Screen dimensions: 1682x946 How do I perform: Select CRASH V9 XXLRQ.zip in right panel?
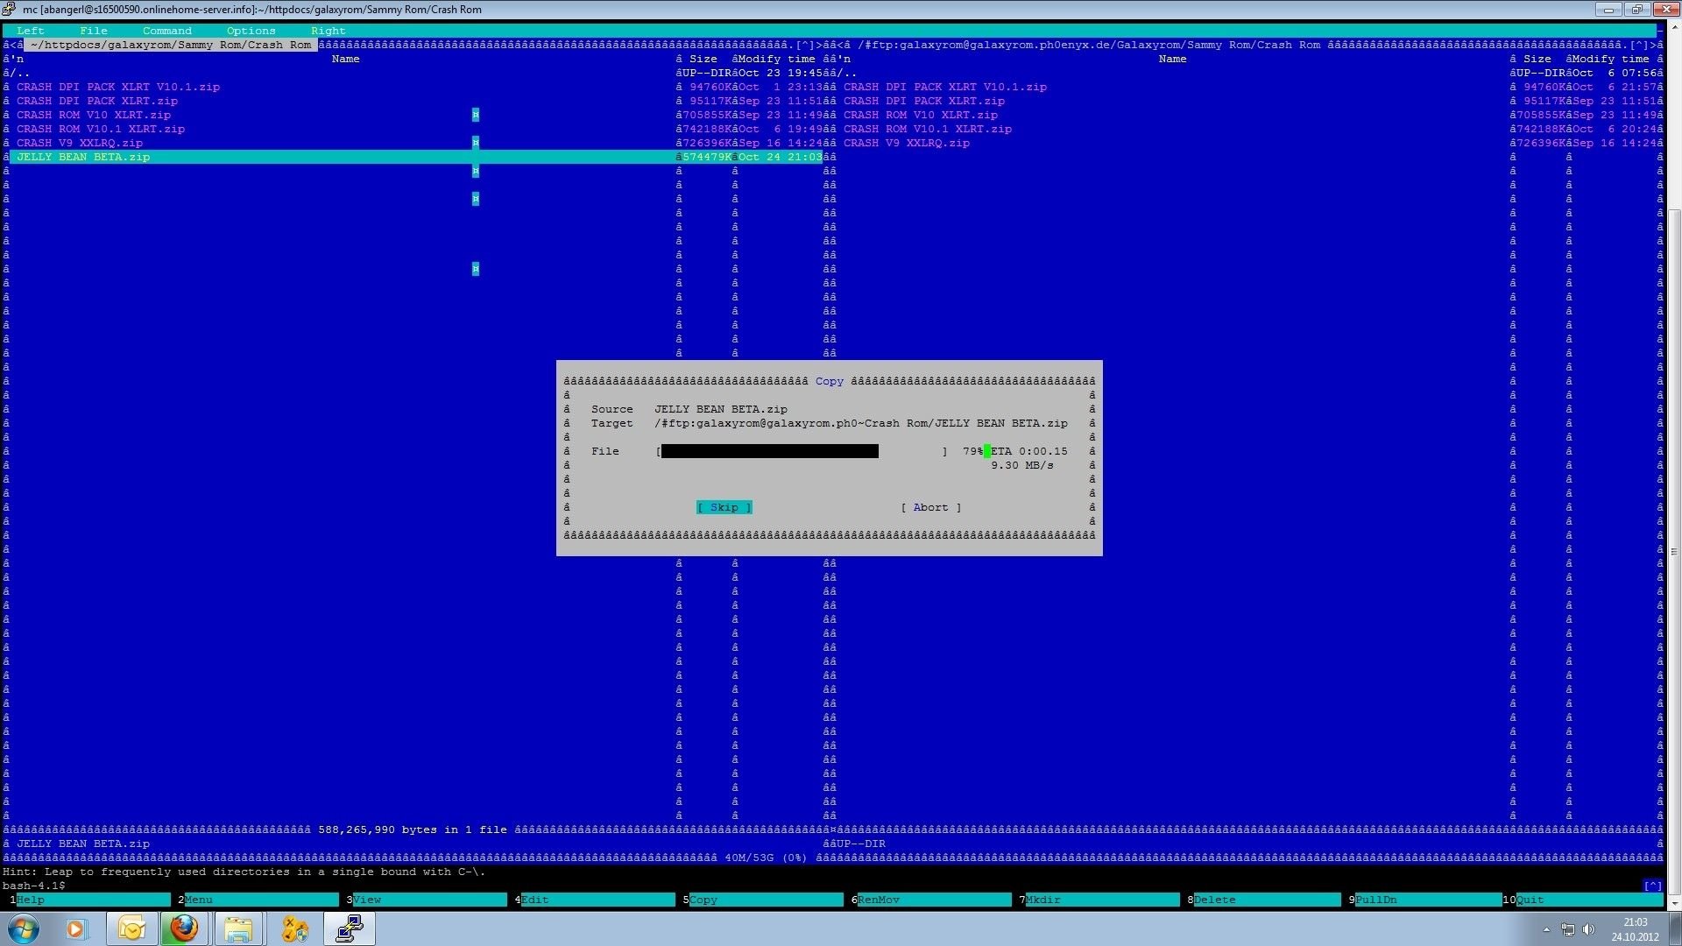[907, 143]
